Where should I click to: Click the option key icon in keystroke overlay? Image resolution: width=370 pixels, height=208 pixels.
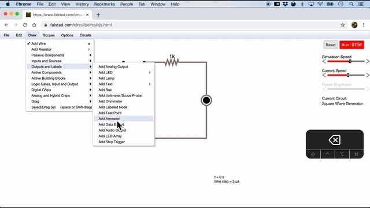pyautogui.click(x=342, y=154)
